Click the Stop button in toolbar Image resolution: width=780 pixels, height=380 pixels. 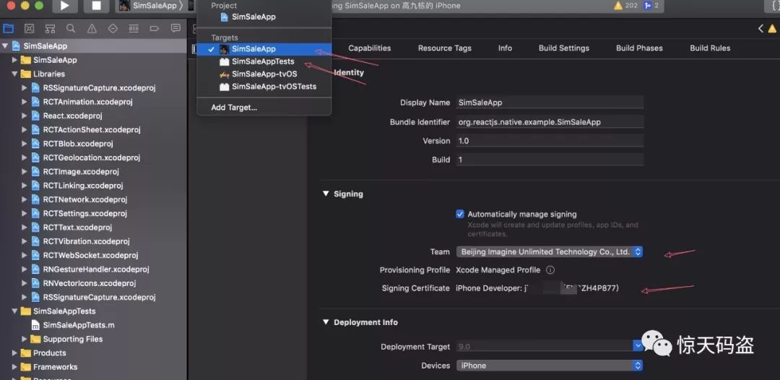click(x=97, y=6)
